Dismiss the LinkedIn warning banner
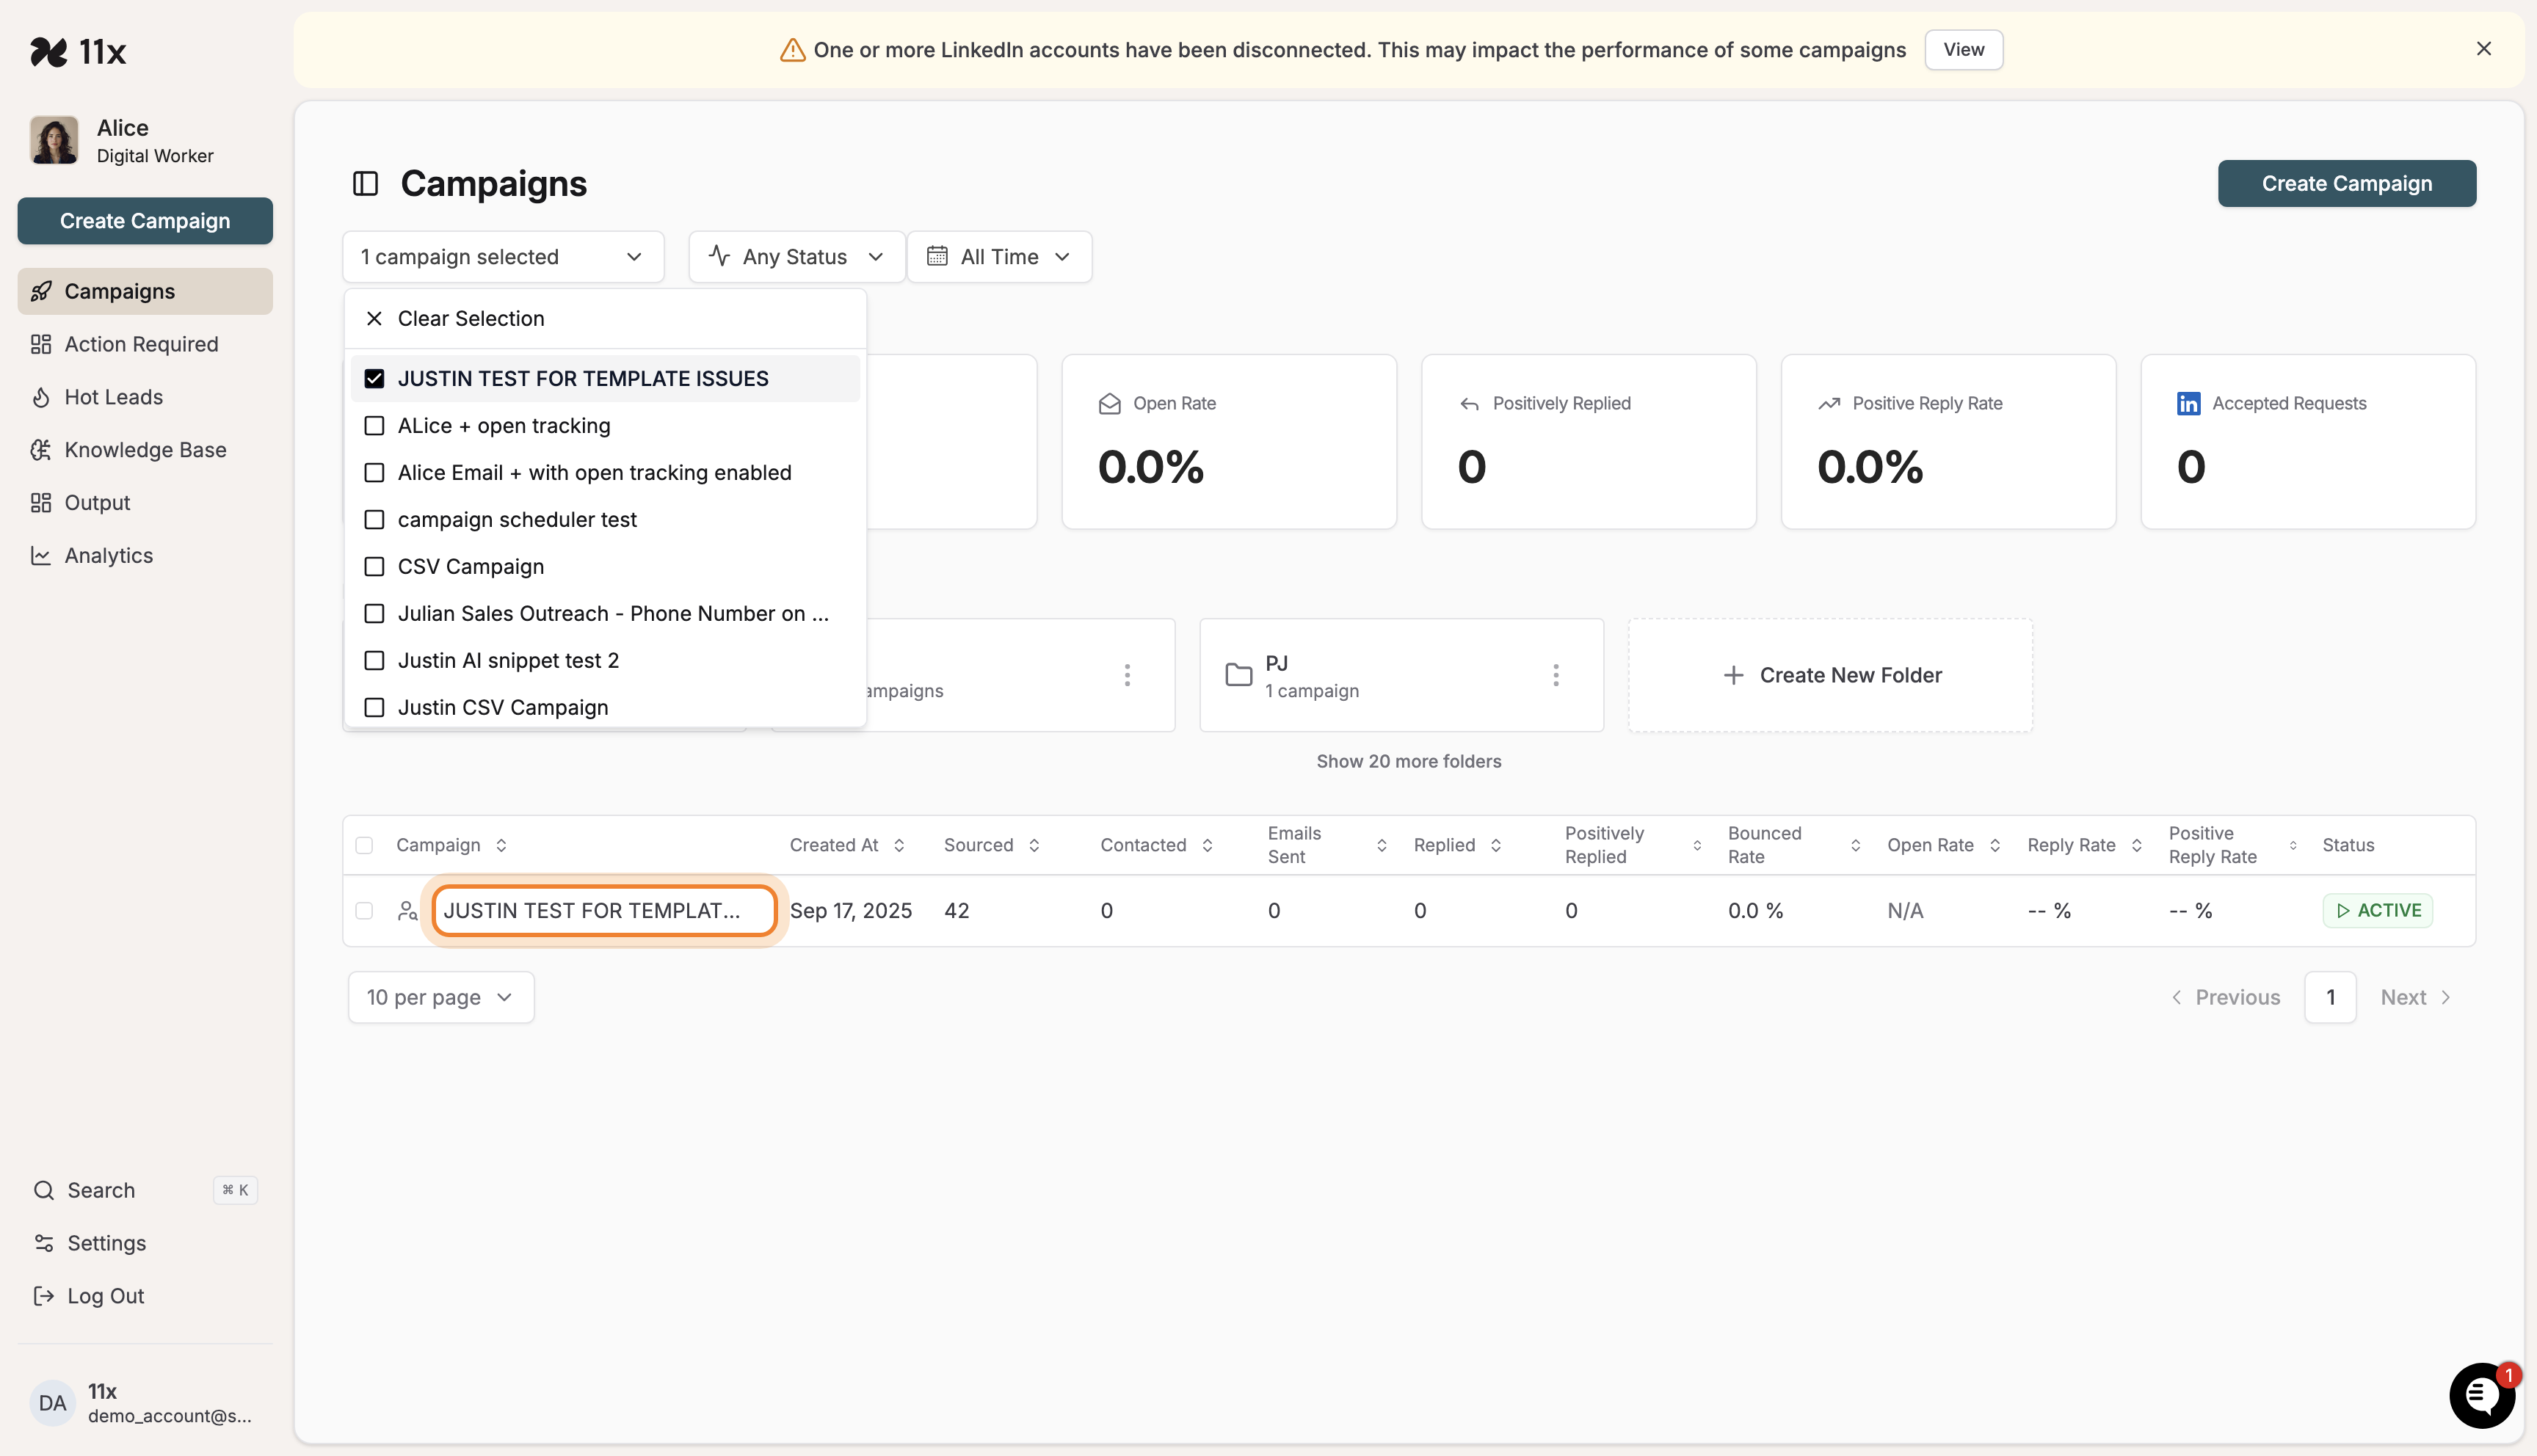 click(x=2483, y=49)
